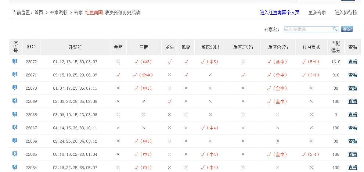Viewport: 364px width, 172px height.
Task: Click the 红豆南国 expert name in breadcrumb
Action: point(94,12)
